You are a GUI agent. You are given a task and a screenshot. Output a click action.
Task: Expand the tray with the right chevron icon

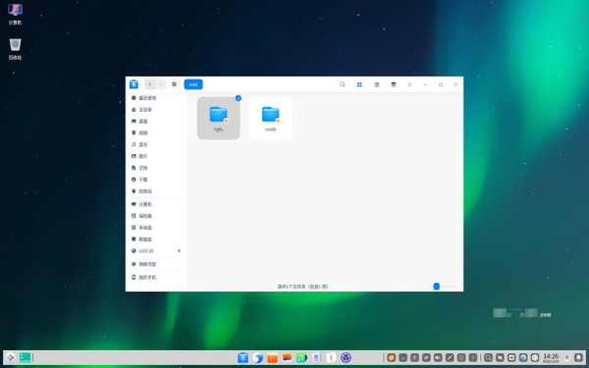point(473,357)
